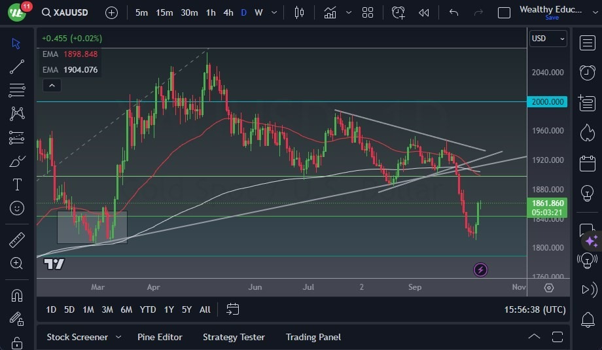
Task: Switch to the Strategy Tester tab
Action: point(234,337)
